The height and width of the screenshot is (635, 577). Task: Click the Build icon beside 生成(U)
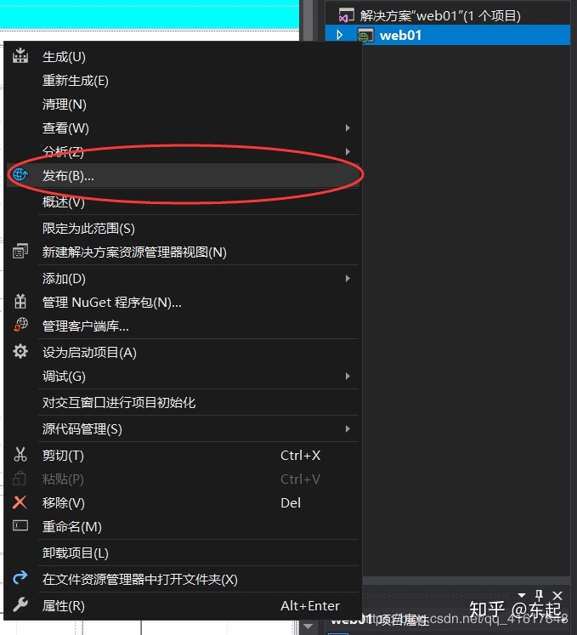pyautogui.click(x=20, y=56)
